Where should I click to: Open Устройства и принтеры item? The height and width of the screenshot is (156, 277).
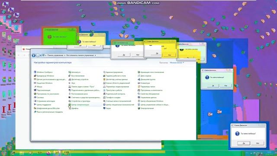[x=79, y=101]
